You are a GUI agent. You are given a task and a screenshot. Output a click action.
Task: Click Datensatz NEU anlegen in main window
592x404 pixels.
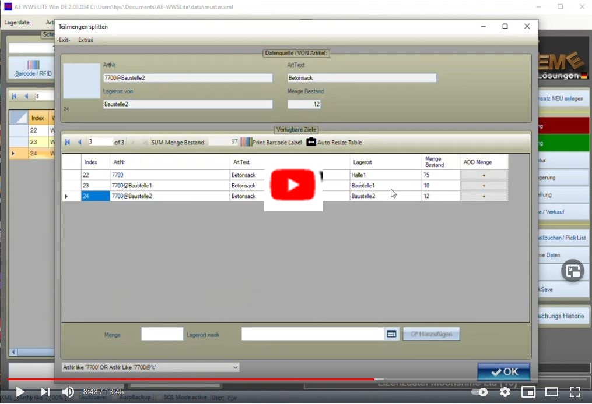tap(562, 98)
